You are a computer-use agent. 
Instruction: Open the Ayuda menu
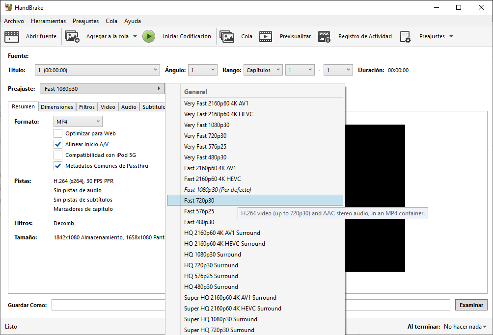pos(133,21)
